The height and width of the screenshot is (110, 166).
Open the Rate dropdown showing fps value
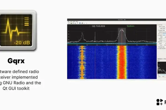[164, 29]
